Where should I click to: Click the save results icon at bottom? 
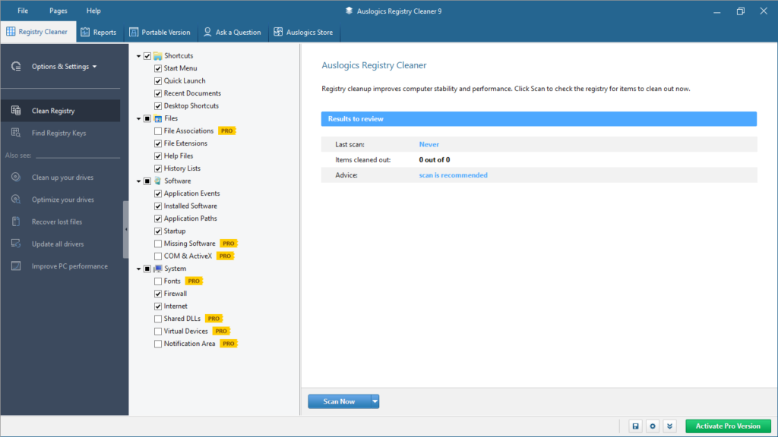635,426
